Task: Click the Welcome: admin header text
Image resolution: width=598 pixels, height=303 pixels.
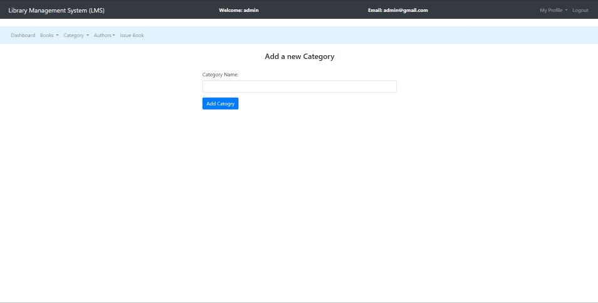Action: (238, 10)
